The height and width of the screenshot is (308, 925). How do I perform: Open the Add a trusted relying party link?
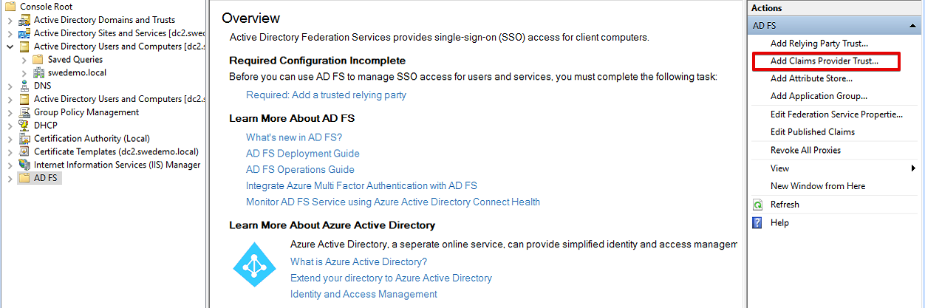point(326,95)
